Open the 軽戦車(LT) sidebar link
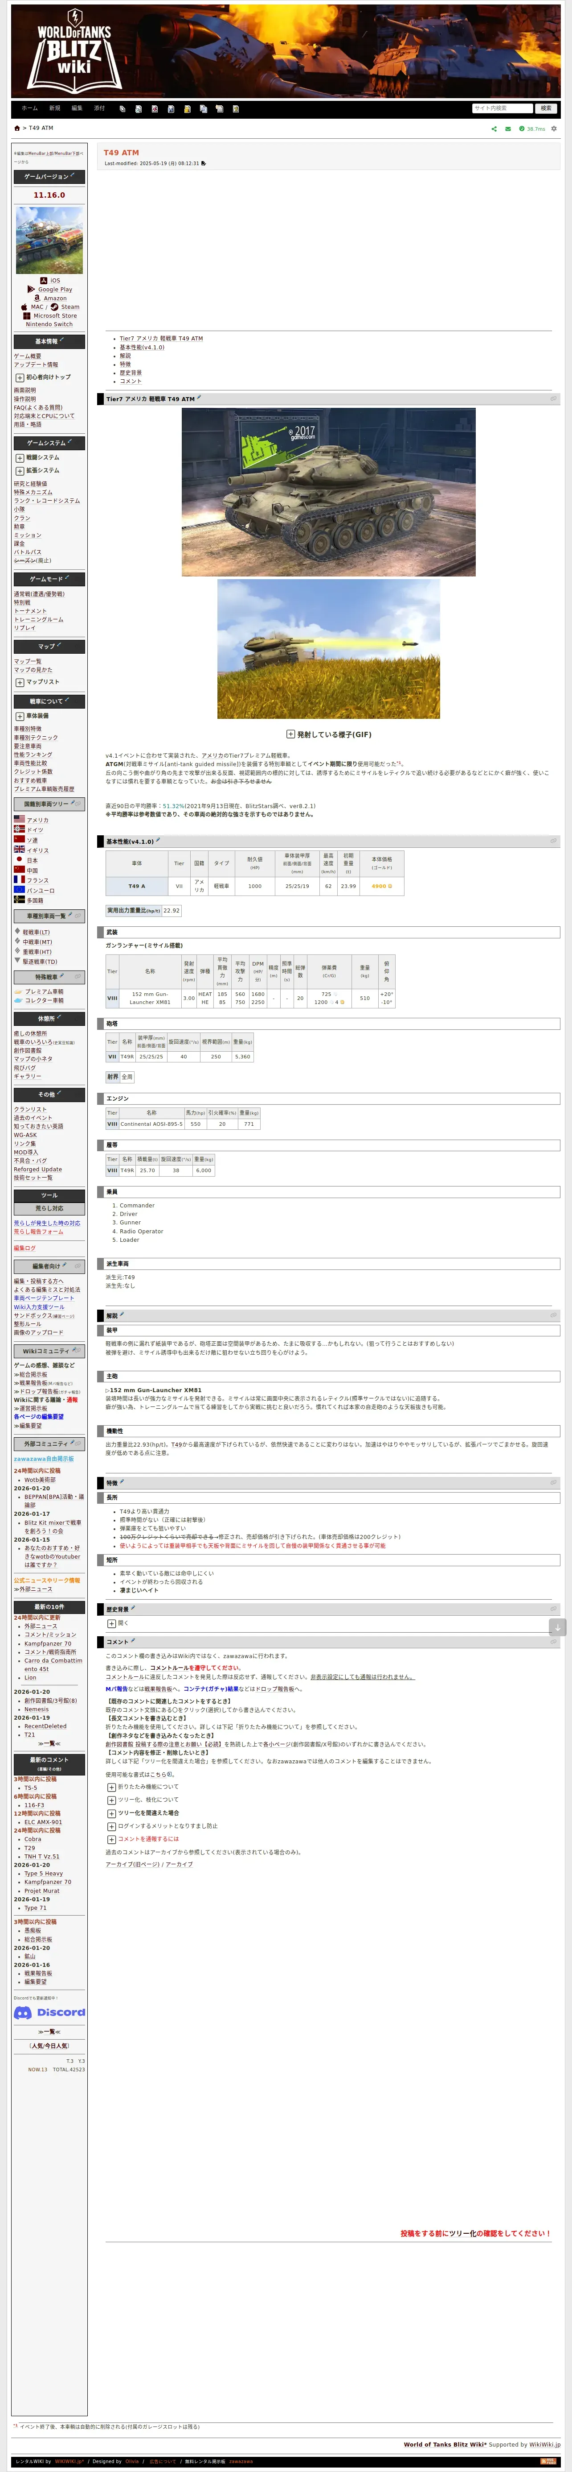The width and height of the screenshot is (572, 2472). pos(37,932)
